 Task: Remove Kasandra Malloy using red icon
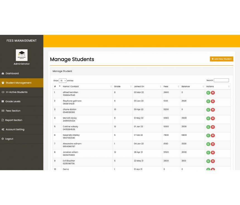213,136
